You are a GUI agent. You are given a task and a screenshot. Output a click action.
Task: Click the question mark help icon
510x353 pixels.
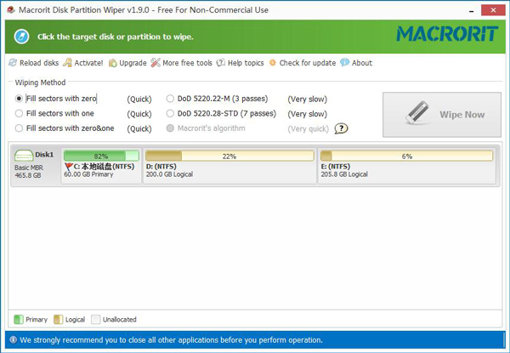tap(341, 128)
